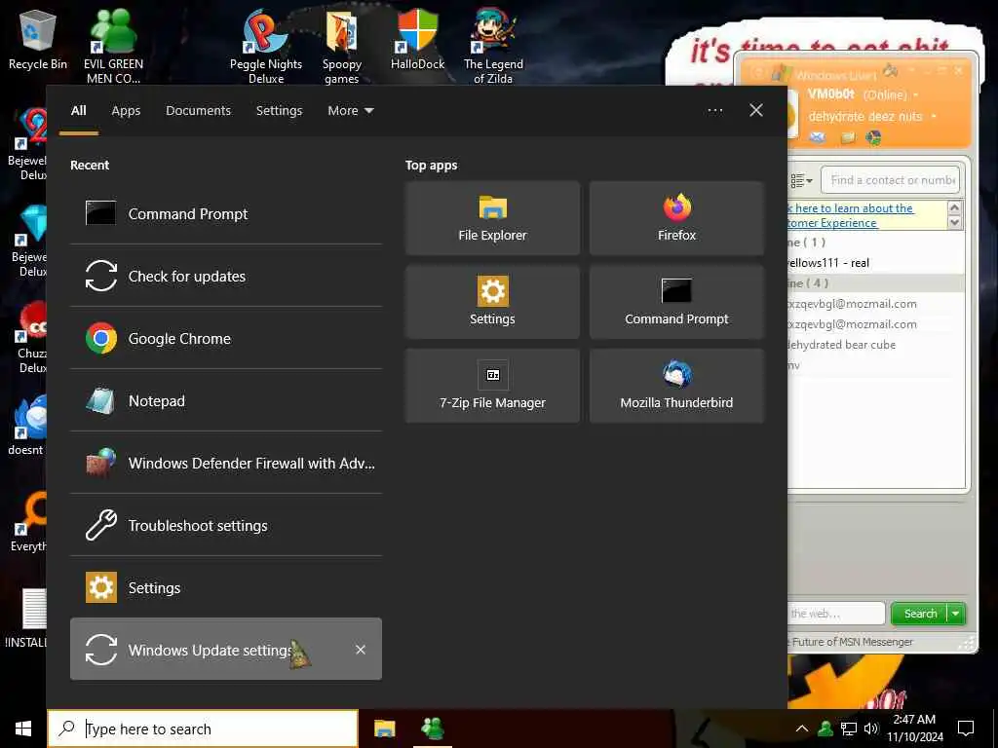Viewport: 998px width, 748px height.
Task: Open Troubleshoot settings recent item
Action: pyautogui.click(x=226, y=525)
